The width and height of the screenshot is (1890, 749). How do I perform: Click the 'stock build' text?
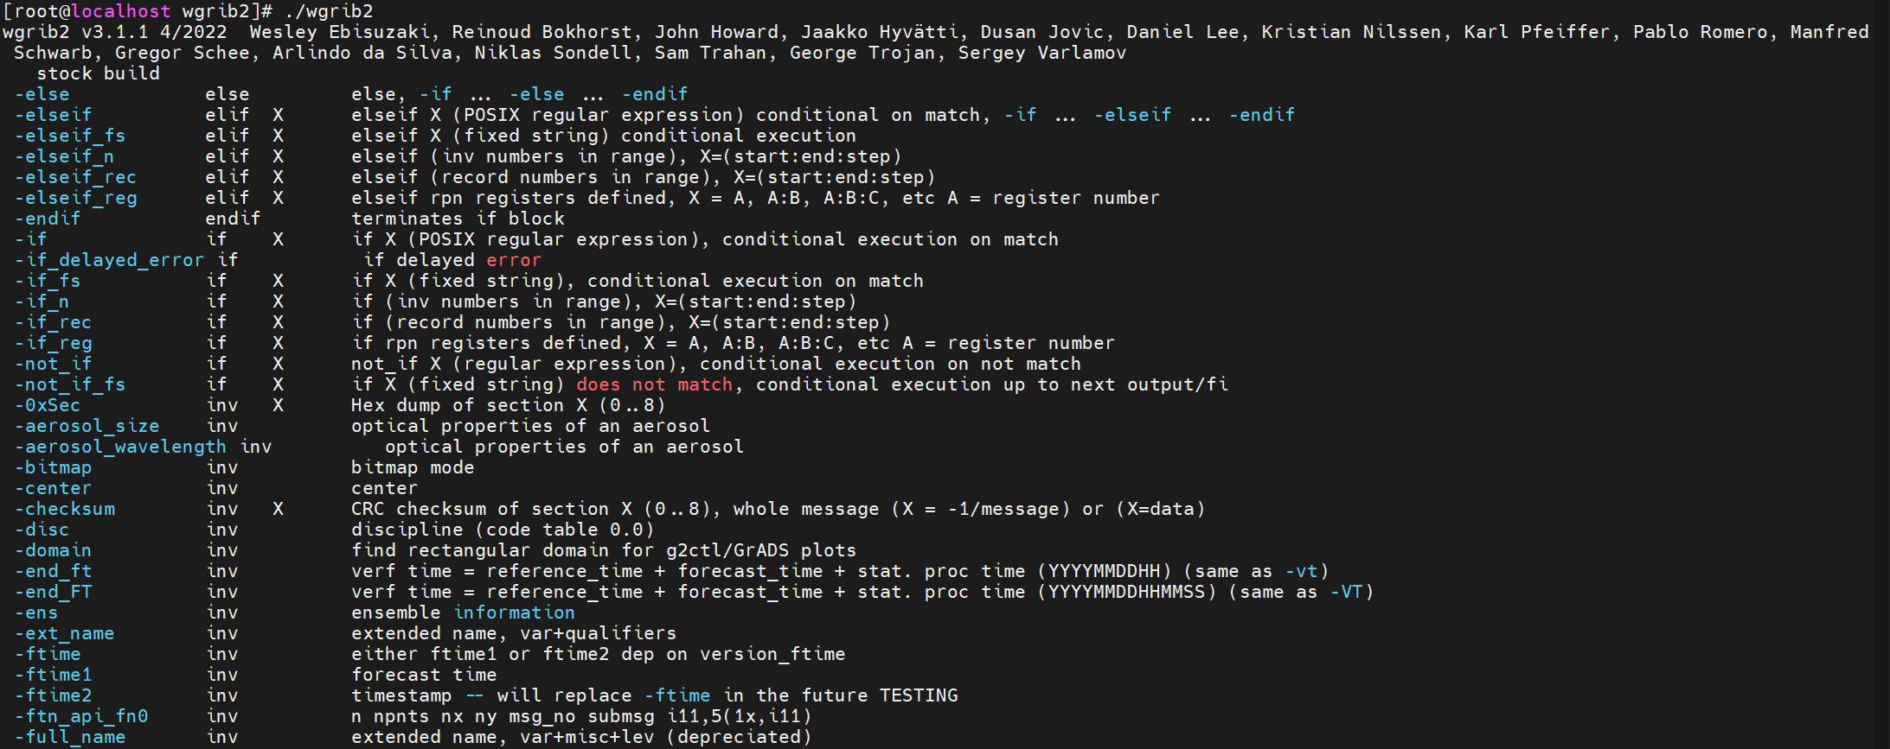pyautogui.click(x=98, y=73)
